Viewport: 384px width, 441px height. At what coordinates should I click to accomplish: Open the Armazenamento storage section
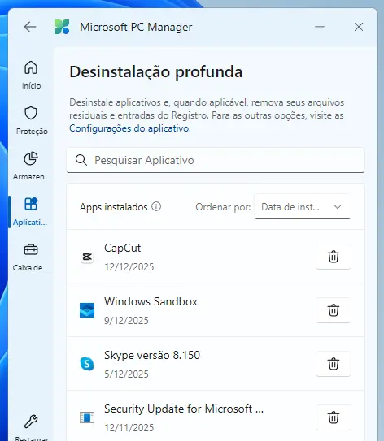32,166
